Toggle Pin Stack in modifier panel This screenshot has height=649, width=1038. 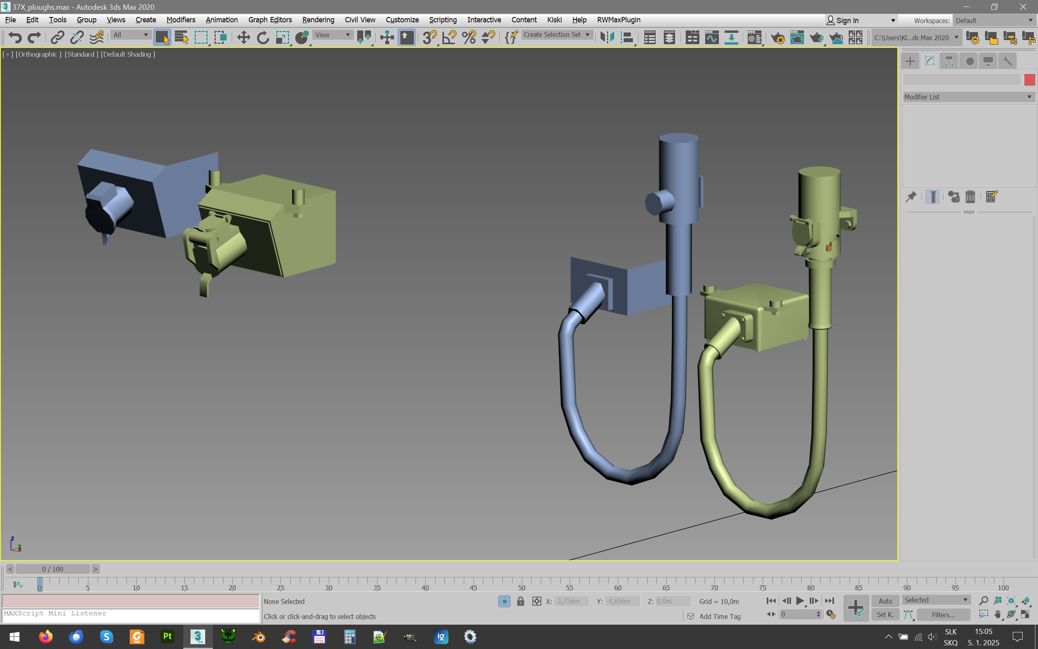[911, 197]
